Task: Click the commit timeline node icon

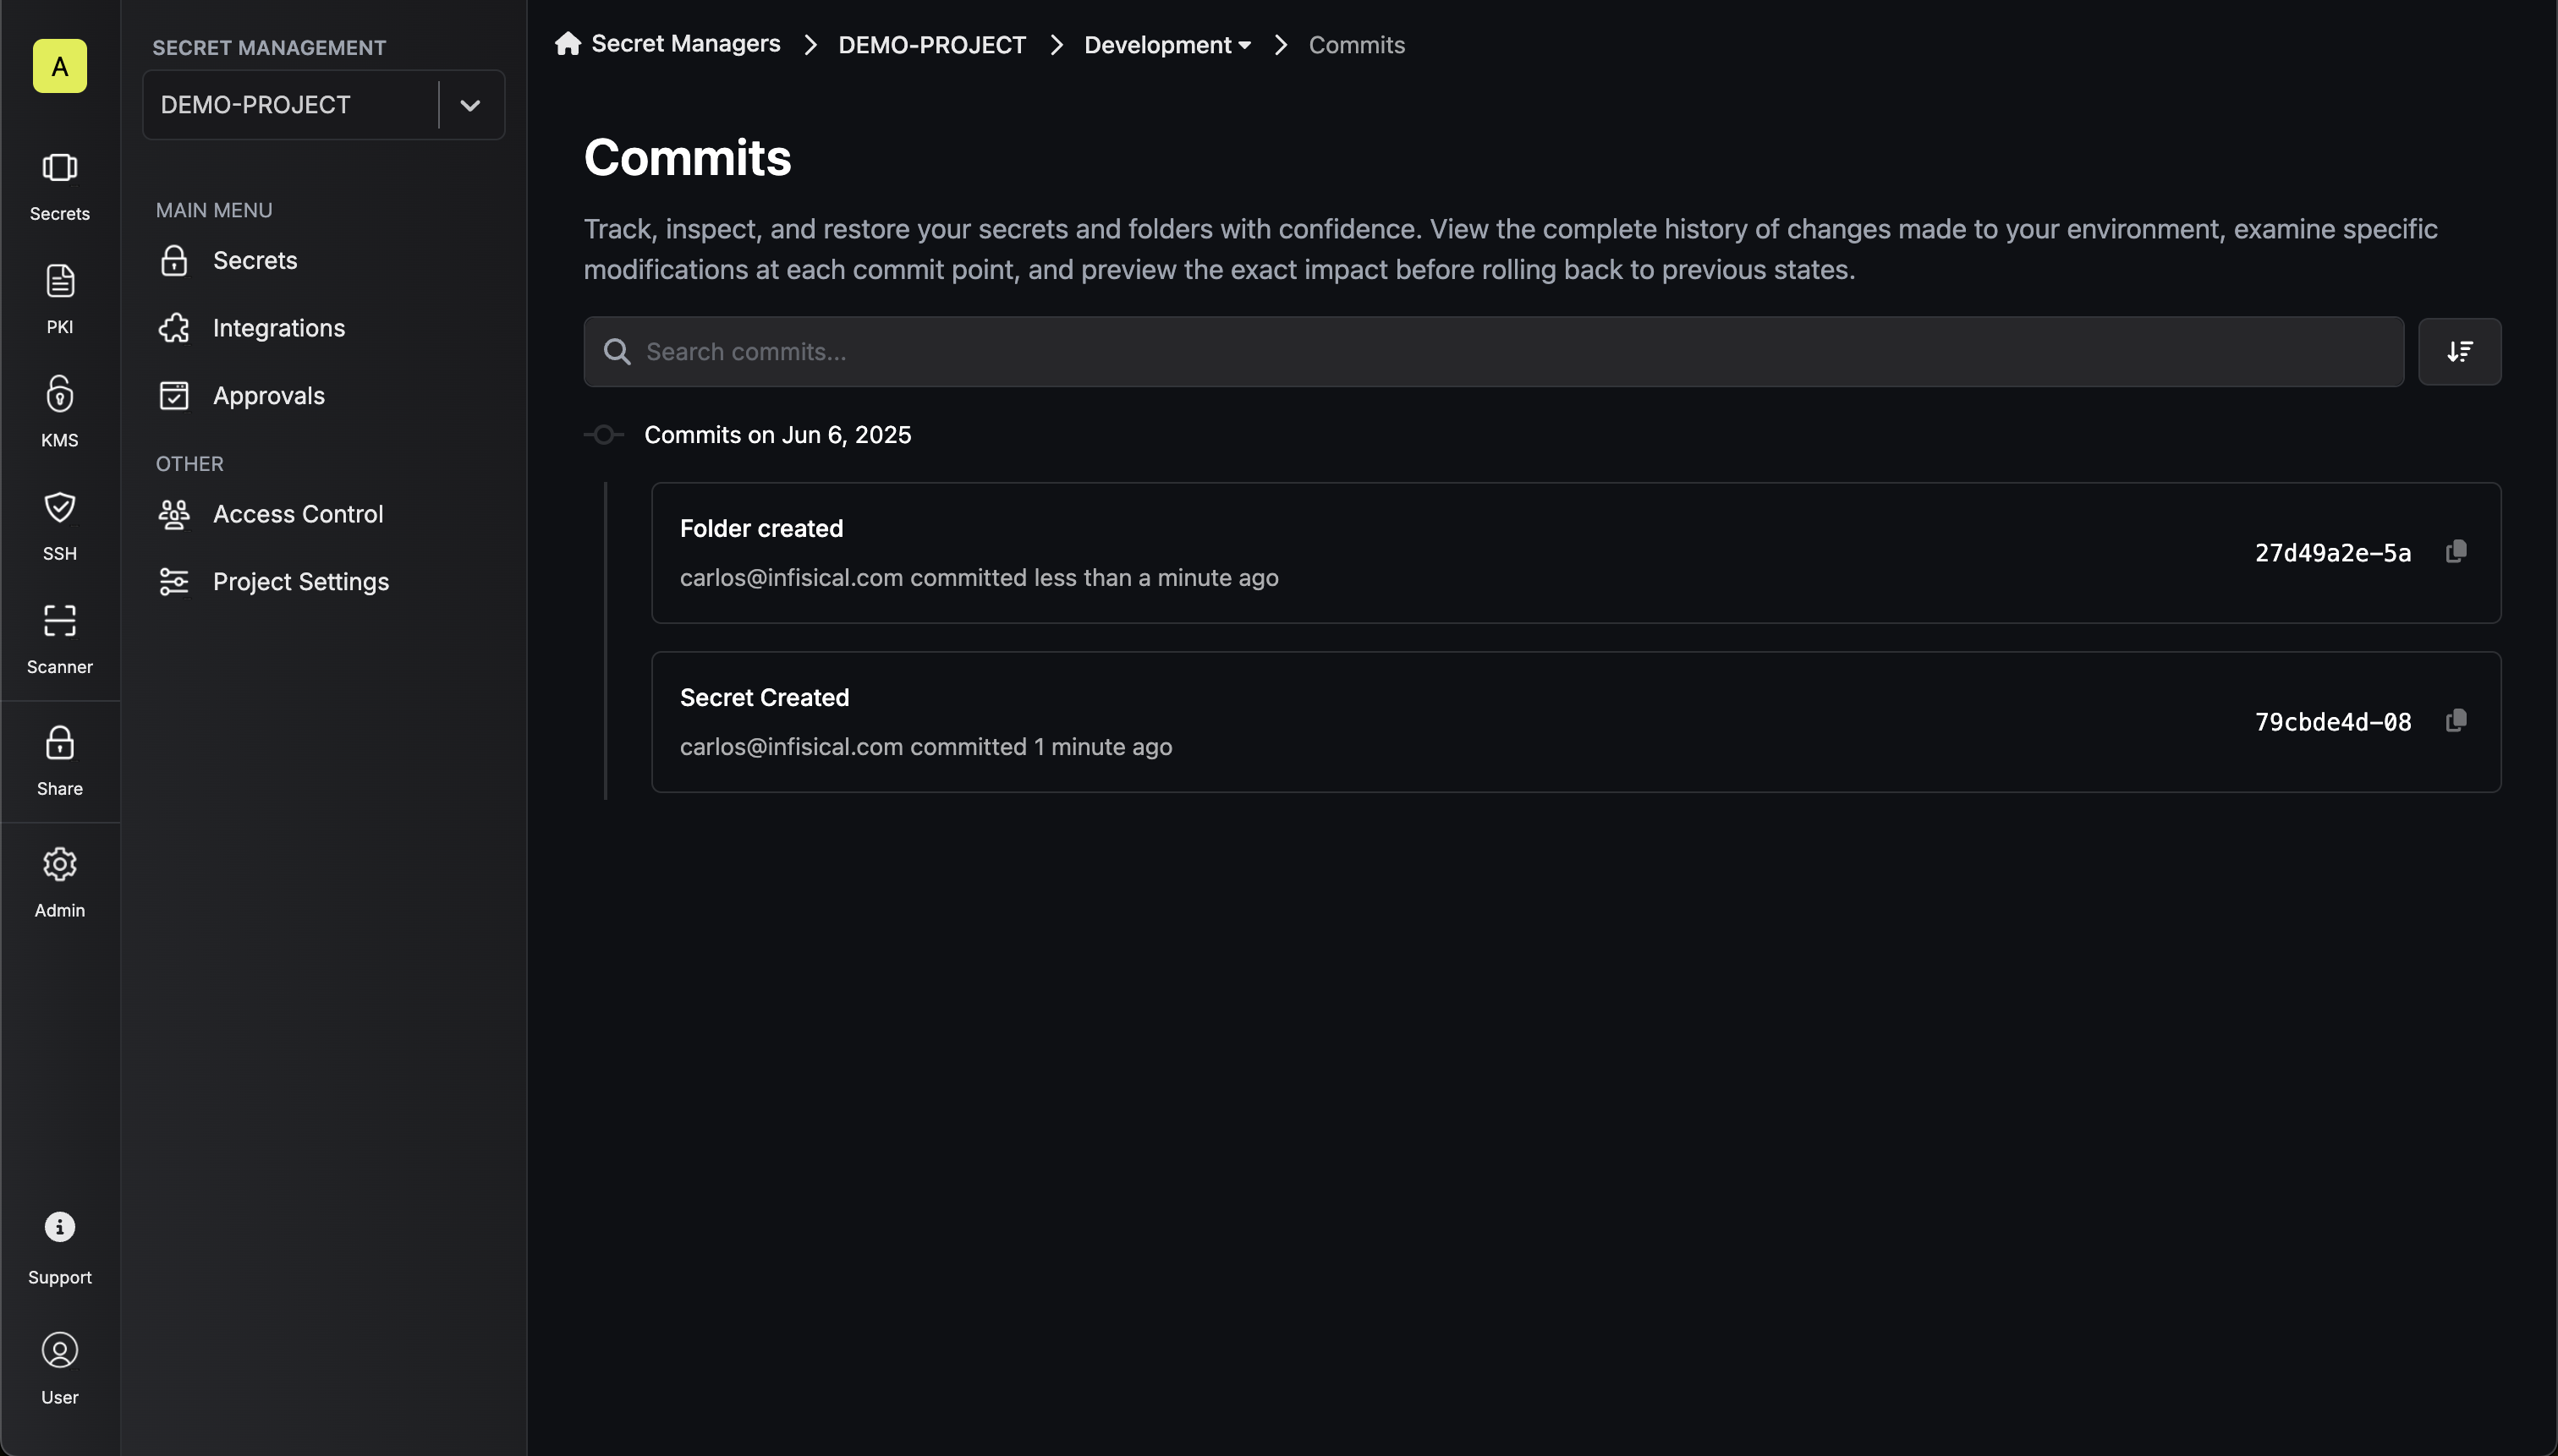Action: 604,435
